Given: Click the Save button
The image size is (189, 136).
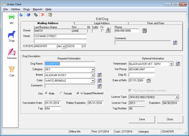Looking at the screenshot, I should coord(142,119).
